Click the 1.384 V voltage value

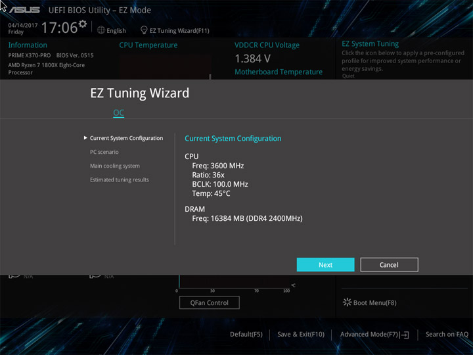coord(252,59)
